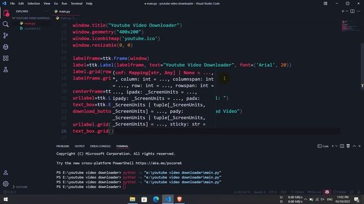Click the Code terminal label

[323, 146]
